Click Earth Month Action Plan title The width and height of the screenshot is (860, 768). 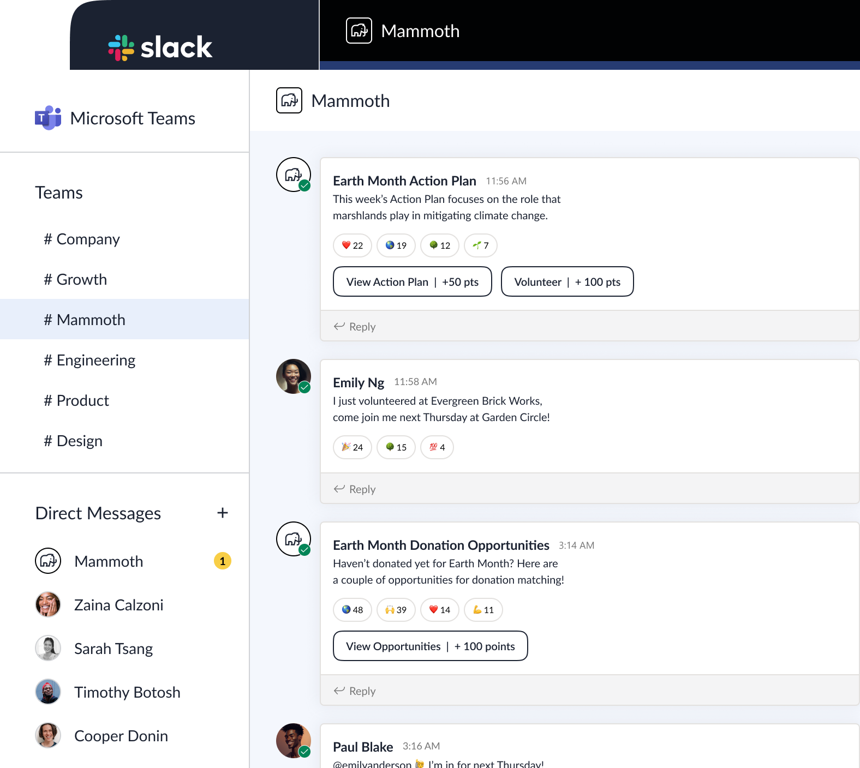pyautogui.click(x=404, y=181)
